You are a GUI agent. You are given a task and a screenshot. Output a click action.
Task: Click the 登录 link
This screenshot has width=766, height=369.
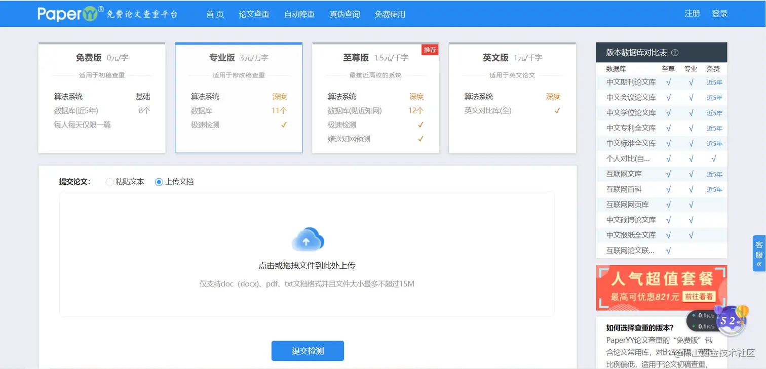(x=720, y=14)
